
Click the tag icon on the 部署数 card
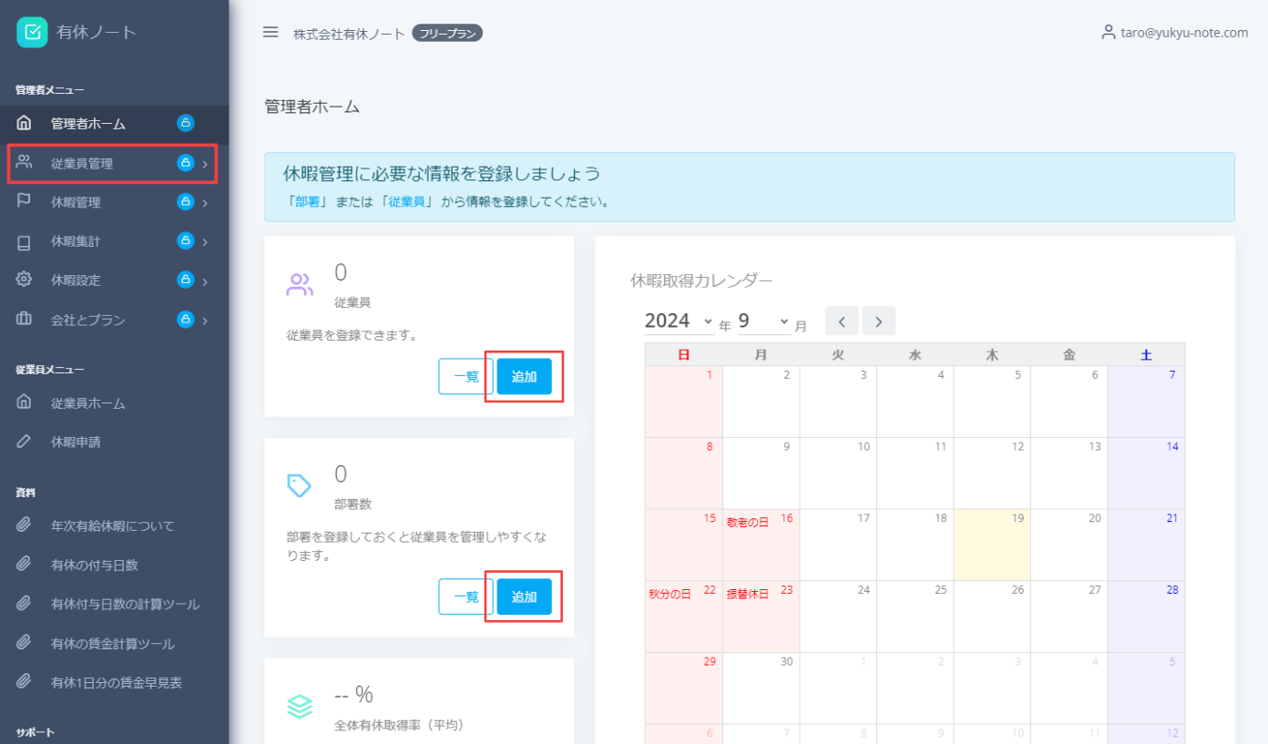pyautogui.click(x=300, y=483)
